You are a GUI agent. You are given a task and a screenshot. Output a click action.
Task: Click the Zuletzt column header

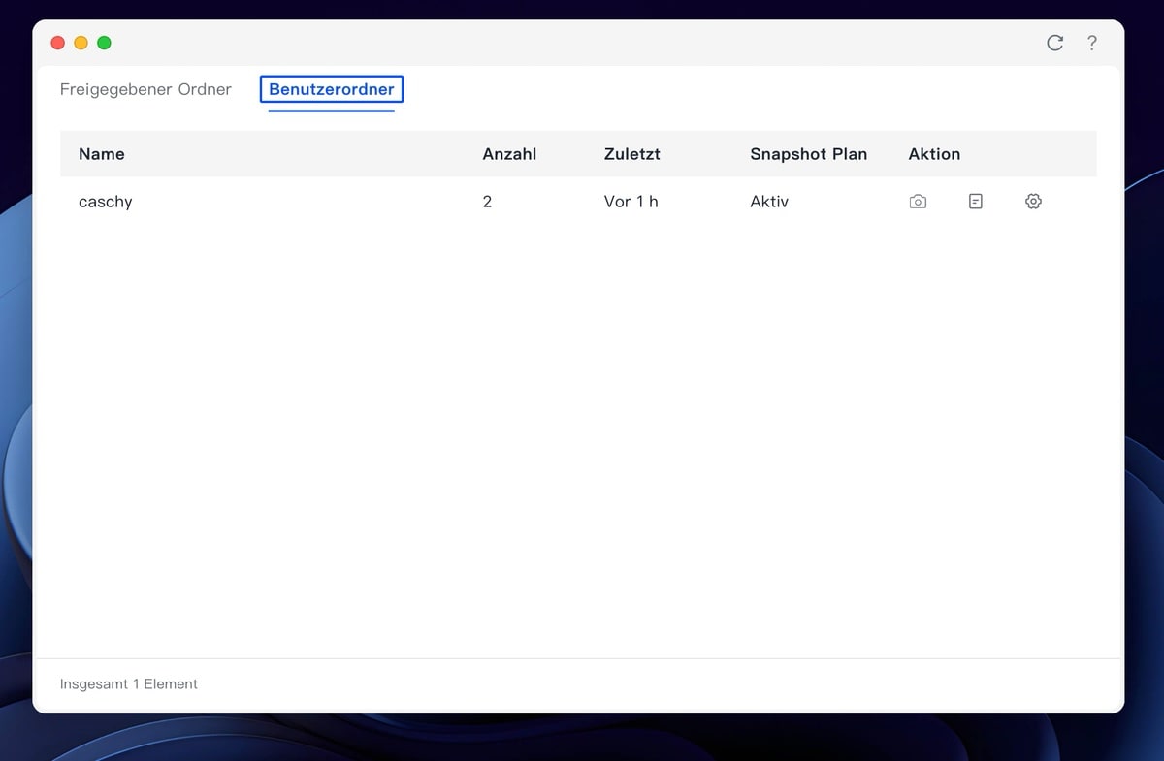click(631, 154)
